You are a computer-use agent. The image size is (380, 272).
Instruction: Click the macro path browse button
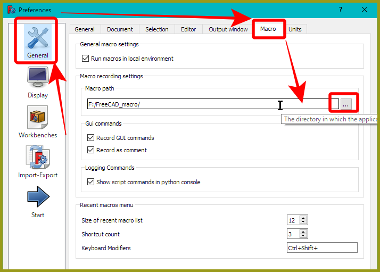[x=346, y=104]
